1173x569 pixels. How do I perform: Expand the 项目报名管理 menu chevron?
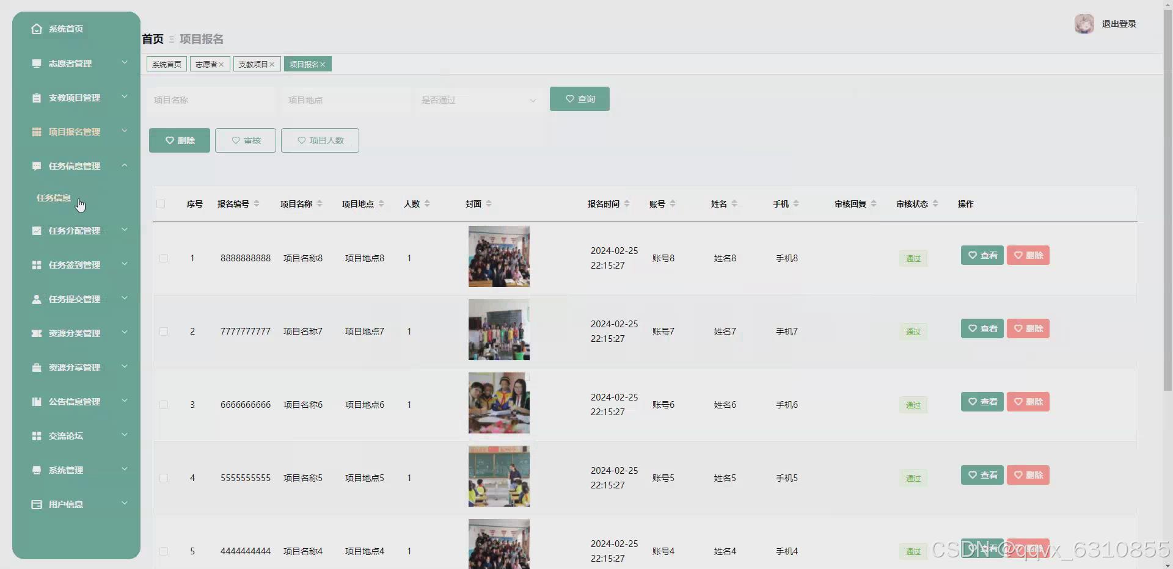pyautogui.click(x=125, y=131)
